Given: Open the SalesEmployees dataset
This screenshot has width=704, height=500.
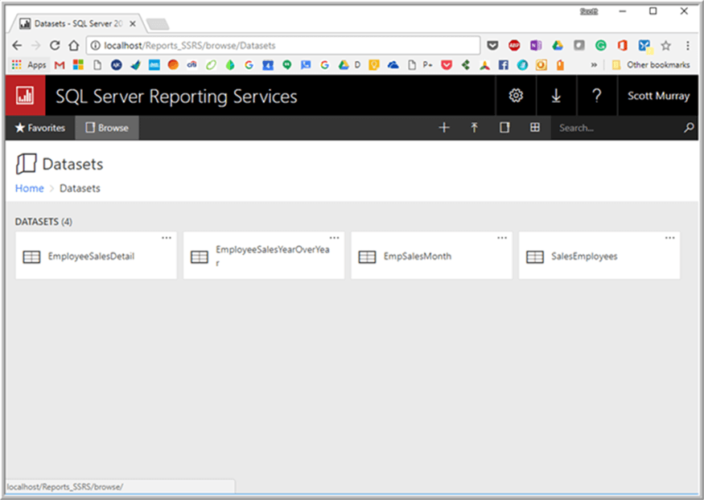Looking at the screenshot, I should click(599, 256).
